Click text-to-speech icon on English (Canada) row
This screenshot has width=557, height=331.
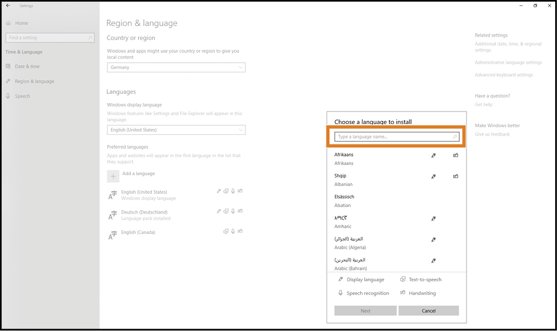click(226, 231)
